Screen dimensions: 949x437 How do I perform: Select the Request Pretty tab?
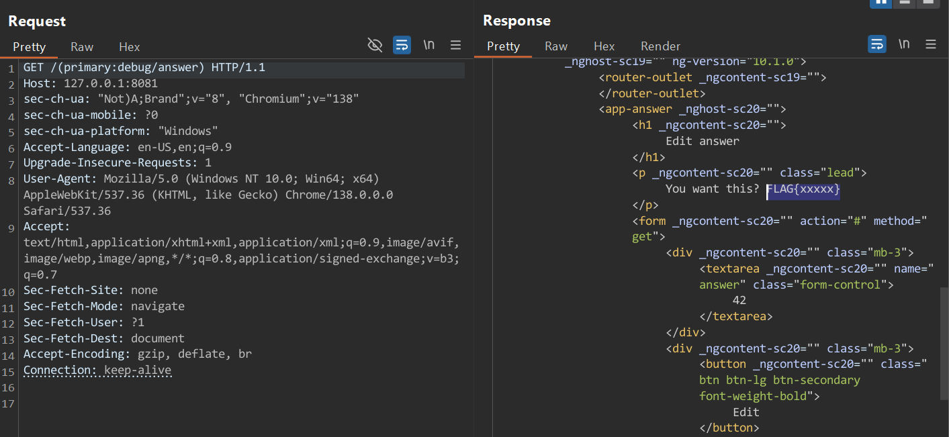pos(29,46)
